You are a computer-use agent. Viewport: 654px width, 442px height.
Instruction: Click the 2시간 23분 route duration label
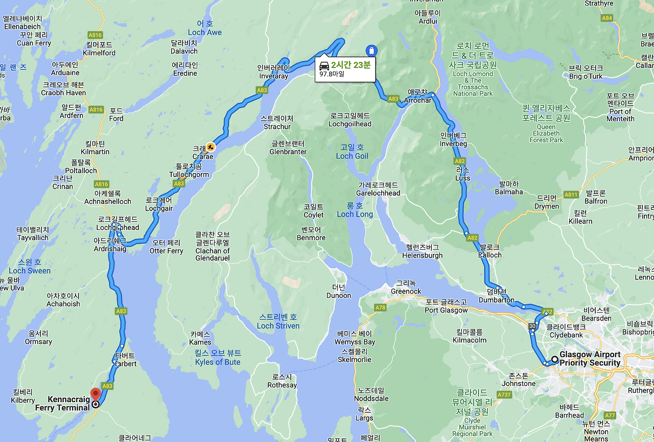coord(351,65)
